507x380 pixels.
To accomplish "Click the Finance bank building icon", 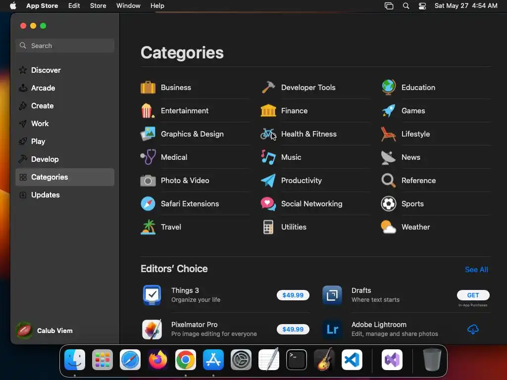I will point(268,110).
